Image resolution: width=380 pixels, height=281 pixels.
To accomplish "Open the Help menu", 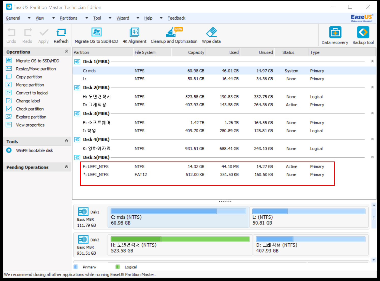I will [148, 18].
